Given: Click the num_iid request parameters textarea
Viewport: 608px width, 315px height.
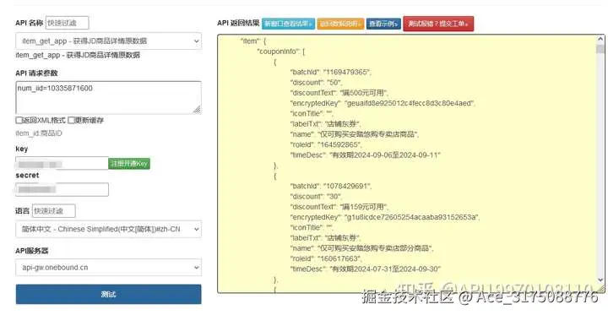Looking at the screenshot, I should click(x=109, y=98).
